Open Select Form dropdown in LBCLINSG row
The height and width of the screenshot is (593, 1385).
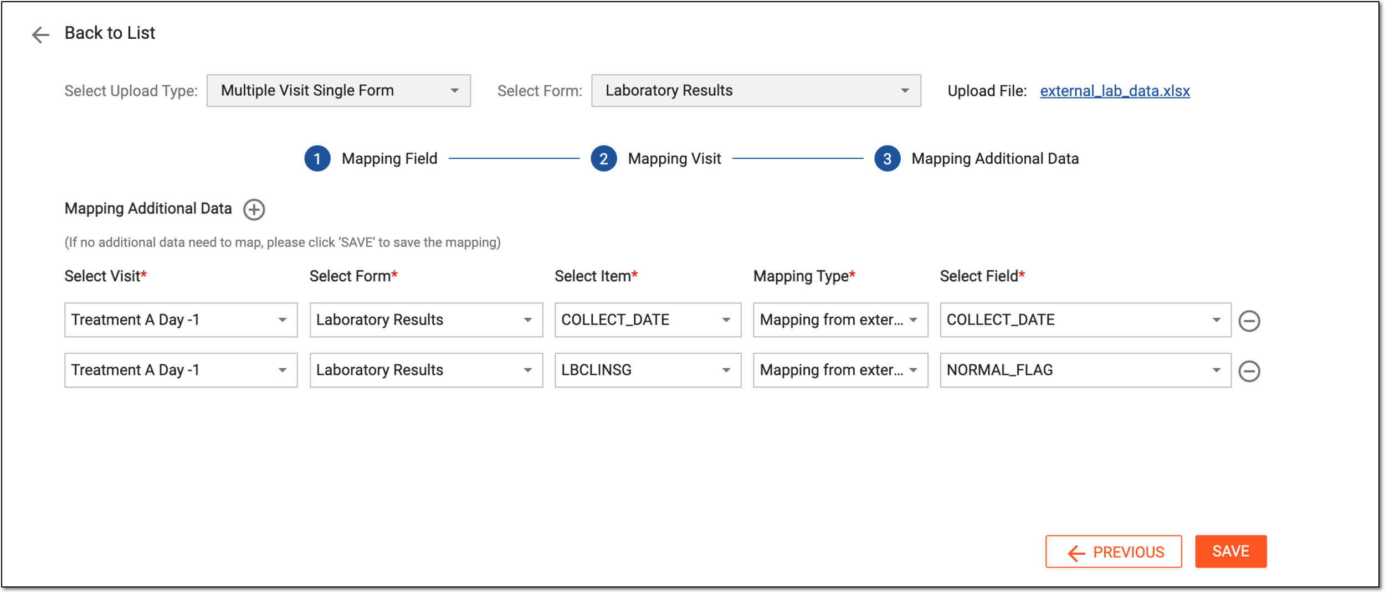point(426,370)
